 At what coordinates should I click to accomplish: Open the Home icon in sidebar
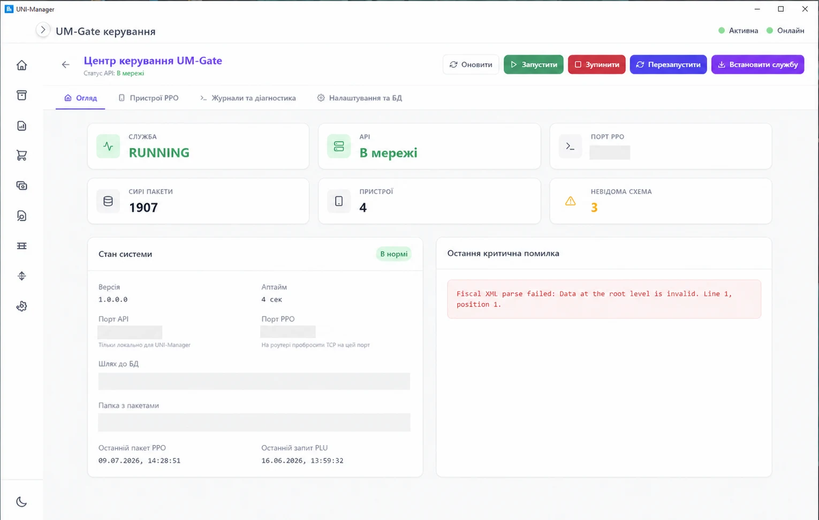[x=21, y=65]
